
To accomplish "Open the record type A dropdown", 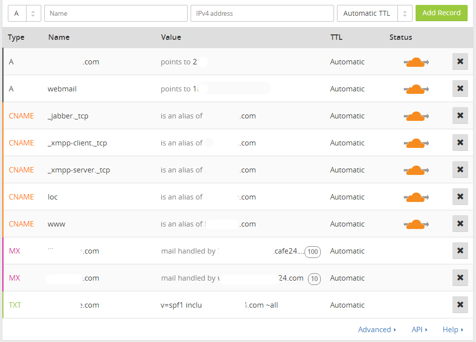I will click(24, 13).
